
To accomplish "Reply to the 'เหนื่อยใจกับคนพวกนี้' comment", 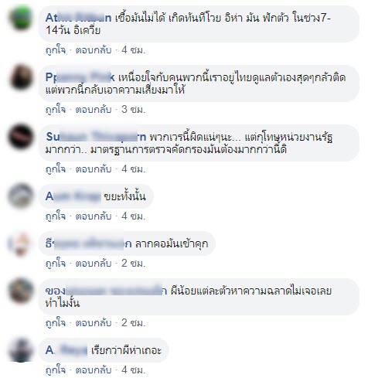I will pyautogui.click(x=94, y=110).
